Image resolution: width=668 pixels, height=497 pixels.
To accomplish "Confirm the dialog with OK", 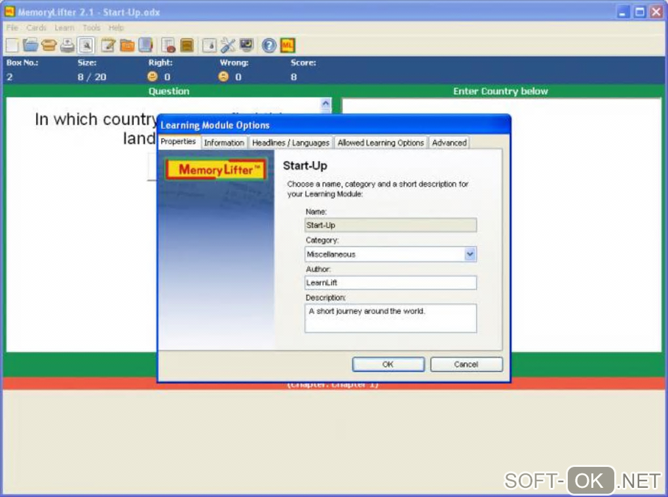I will pyautogui.click(x=388, y=365).
